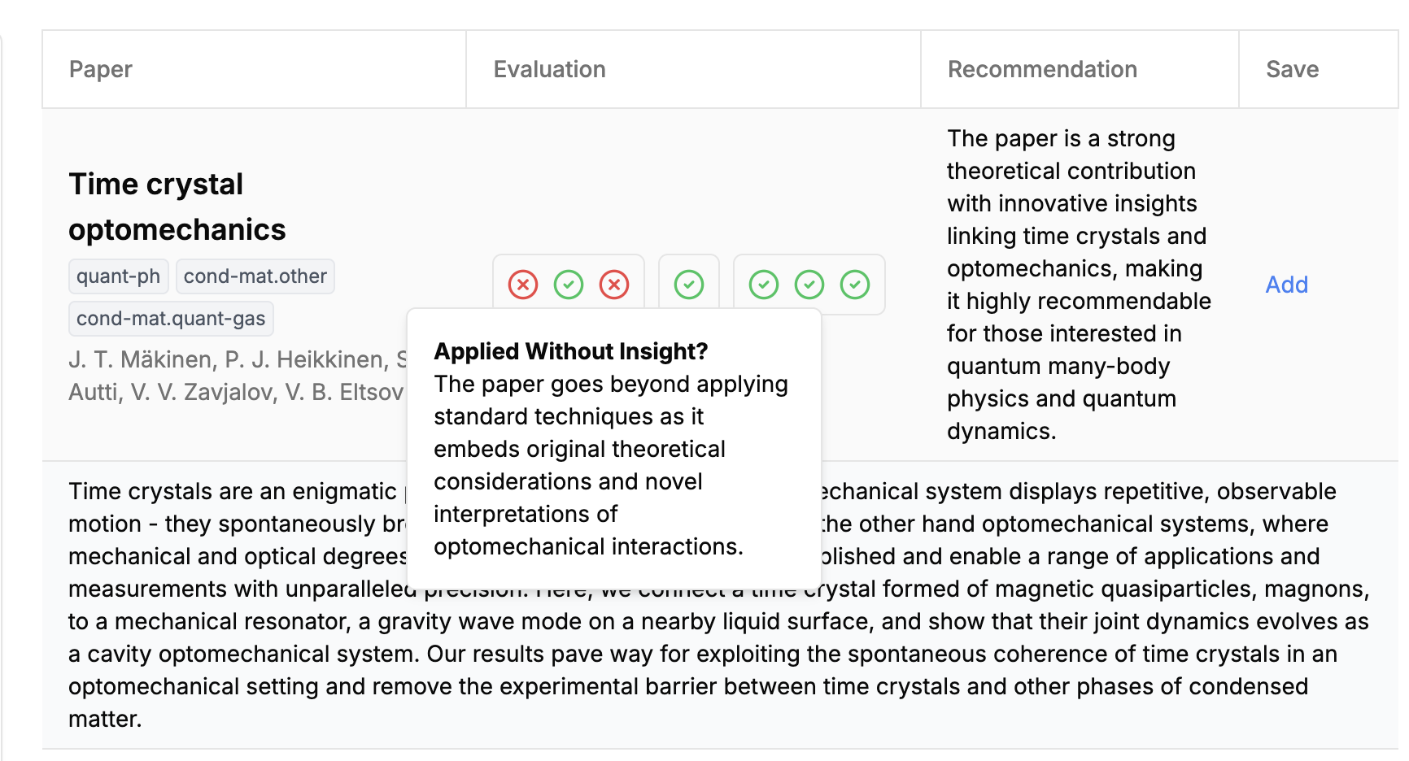The image size is (1409, 761).
Task: Click last green check in rightmost evaluation group
Action: 855,285
